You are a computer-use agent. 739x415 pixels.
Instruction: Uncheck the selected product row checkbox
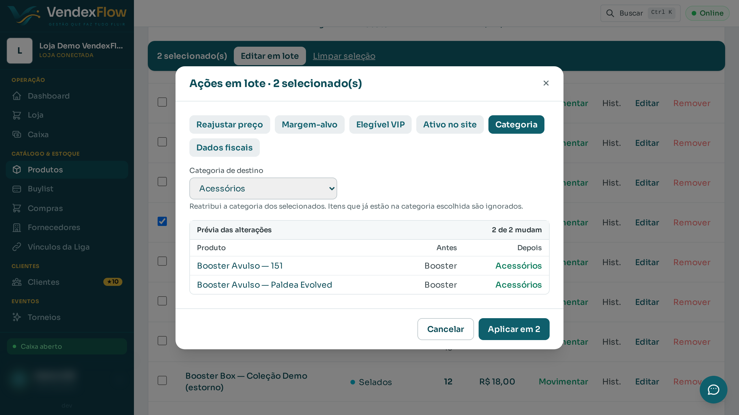162,221
